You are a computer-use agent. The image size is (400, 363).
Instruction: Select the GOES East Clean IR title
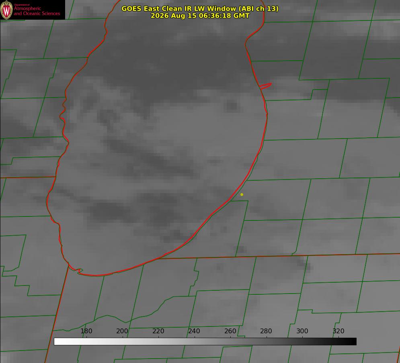[200, 8]
